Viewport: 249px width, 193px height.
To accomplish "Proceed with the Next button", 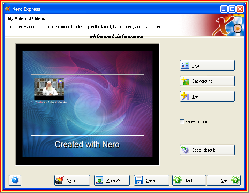I will coord(224,180).
